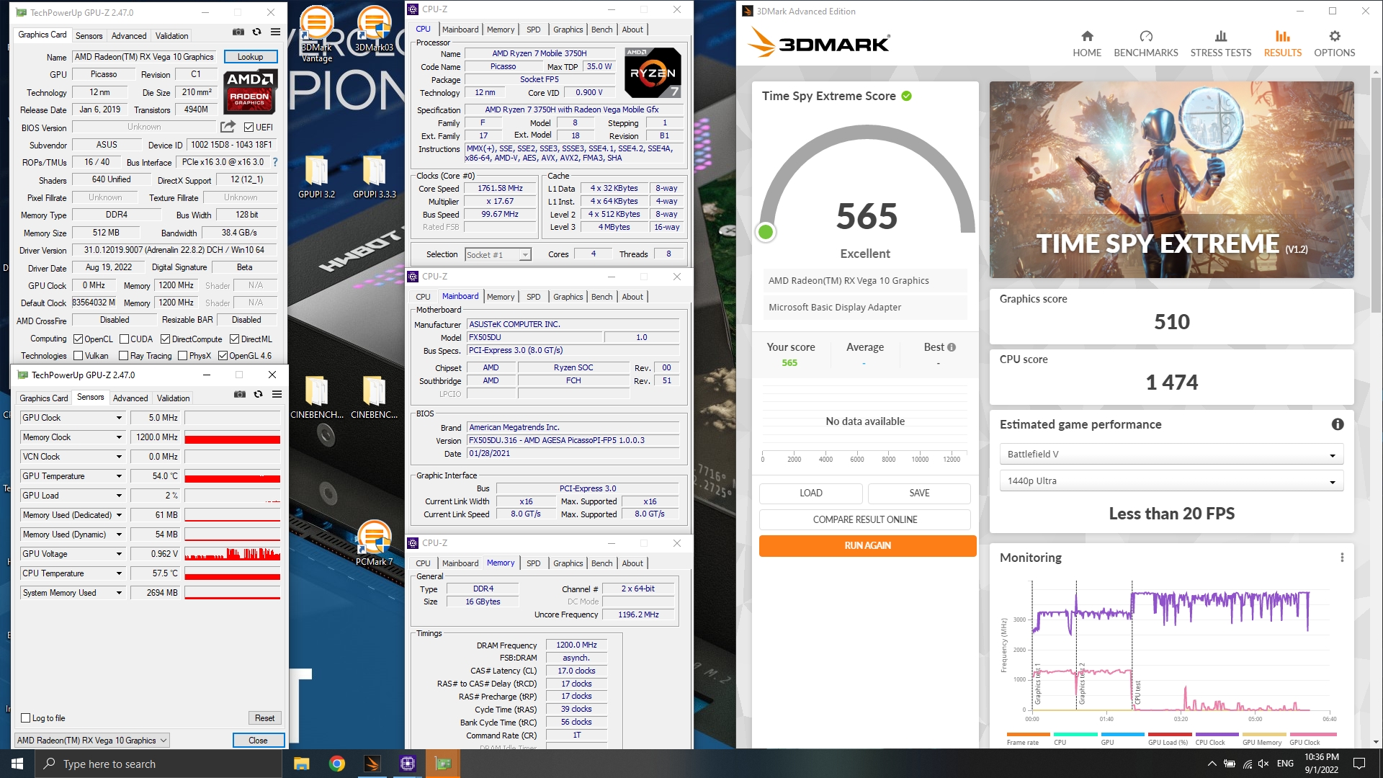The height and width of the screenshot is (778, 1383).
Task: Toggle Vulkan checkbox
Action: click(79, 356)
